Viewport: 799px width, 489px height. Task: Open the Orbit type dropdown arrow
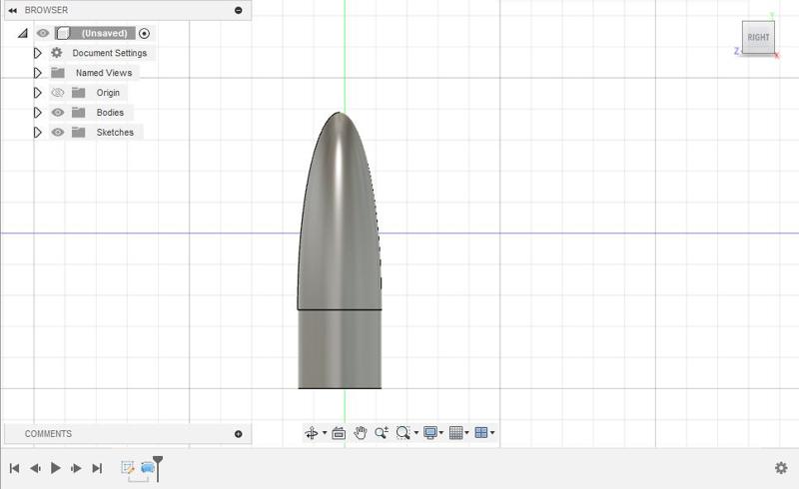pyautogui.click(x=325, y=433)
